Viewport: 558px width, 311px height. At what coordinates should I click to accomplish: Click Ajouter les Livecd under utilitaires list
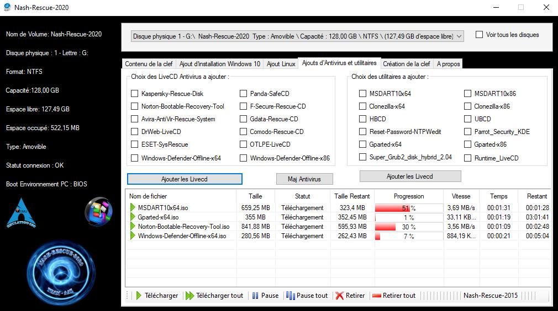[410, 176]
